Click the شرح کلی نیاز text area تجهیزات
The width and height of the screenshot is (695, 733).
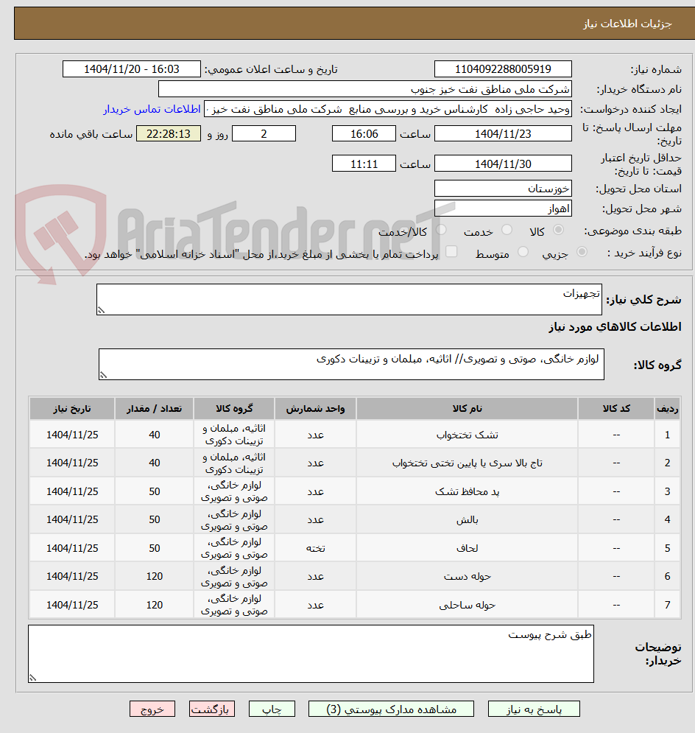[x=349, y=299]
